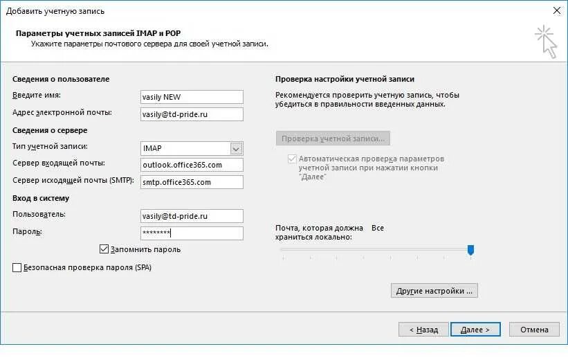Close the Add Account dialog window
This screenshot has width=568, height=358.
556,10
